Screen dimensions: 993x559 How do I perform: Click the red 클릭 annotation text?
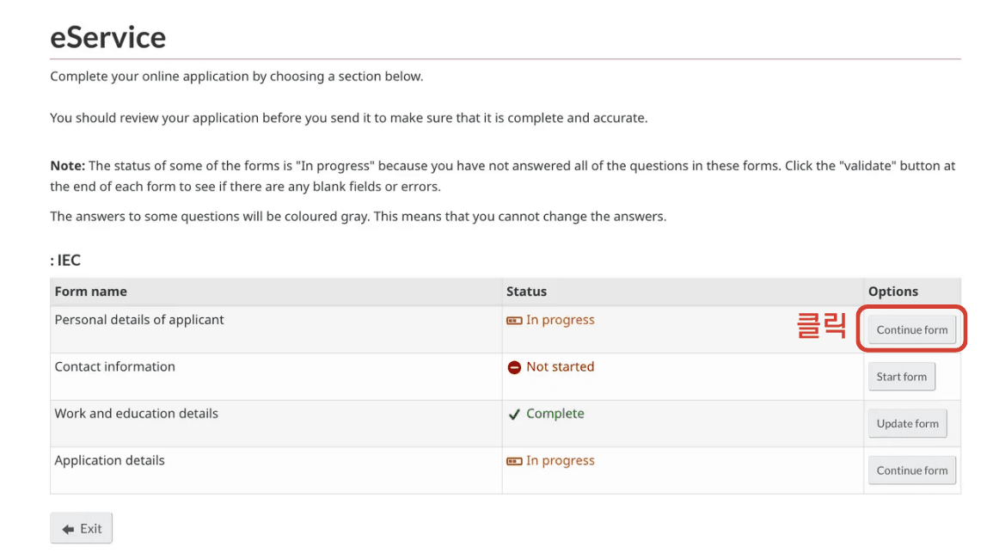pyautogui.click(x=822, y=328)
